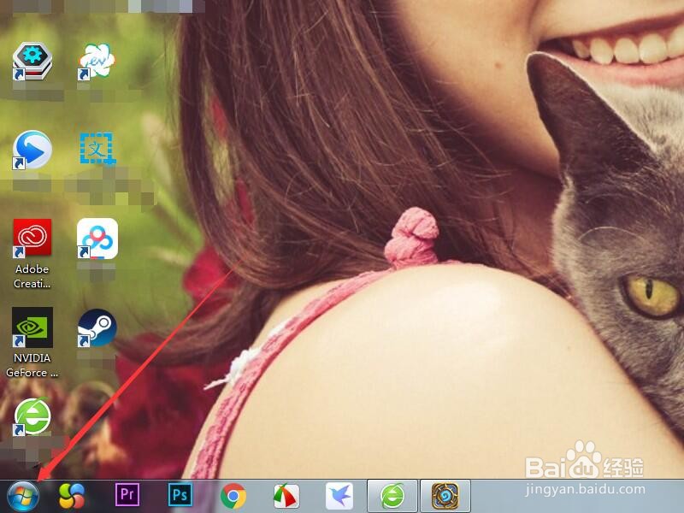Switch to Hearthstone taskbar window

pos(445,496)
